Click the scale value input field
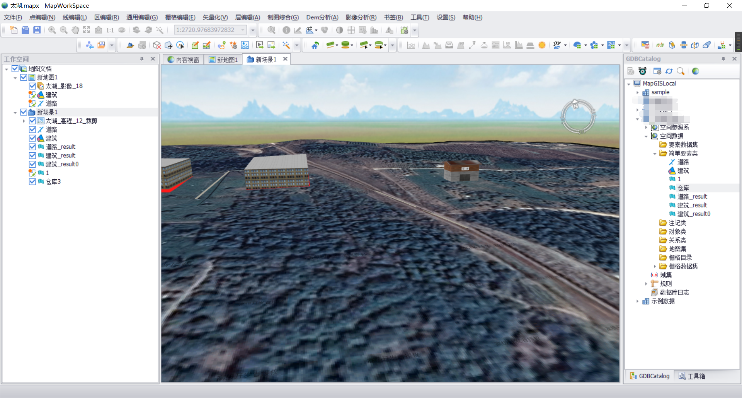The width and height of the screenshot is (742, 398). tap(207, 30)
